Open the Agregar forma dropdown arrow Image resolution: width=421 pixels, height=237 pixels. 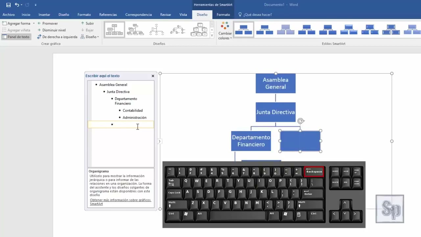34,23
